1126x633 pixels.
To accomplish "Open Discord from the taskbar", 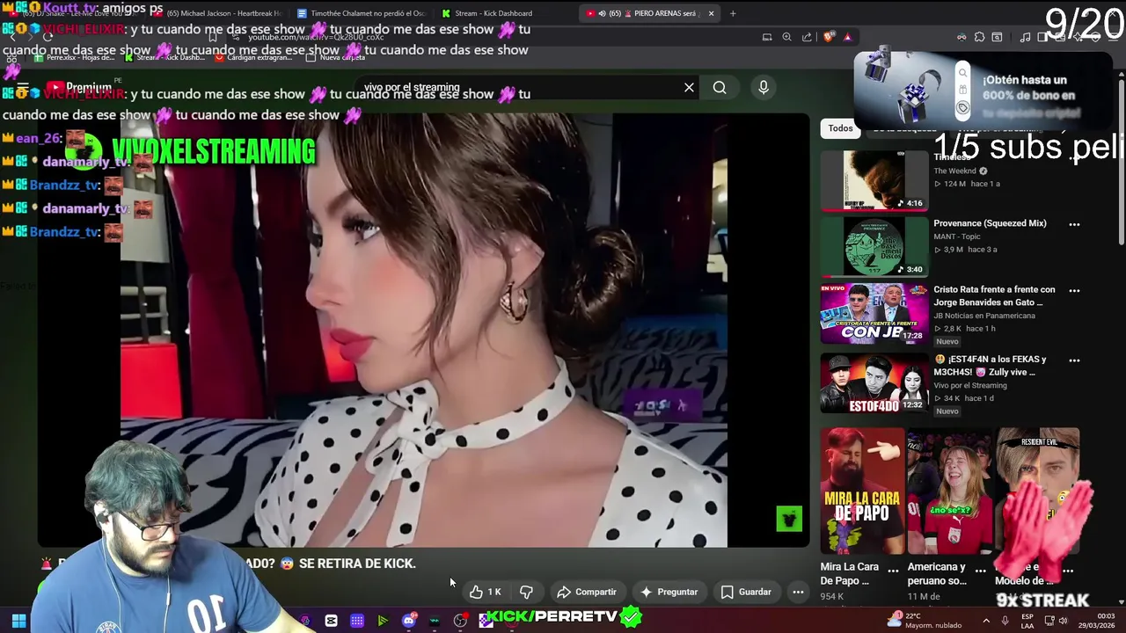I will (408, 621).
